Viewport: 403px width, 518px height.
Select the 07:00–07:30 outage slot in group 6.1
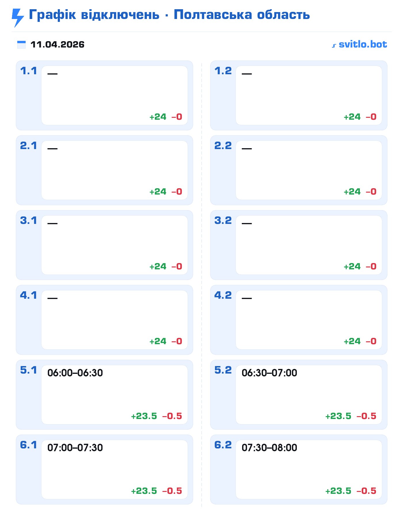pos(75,448)
